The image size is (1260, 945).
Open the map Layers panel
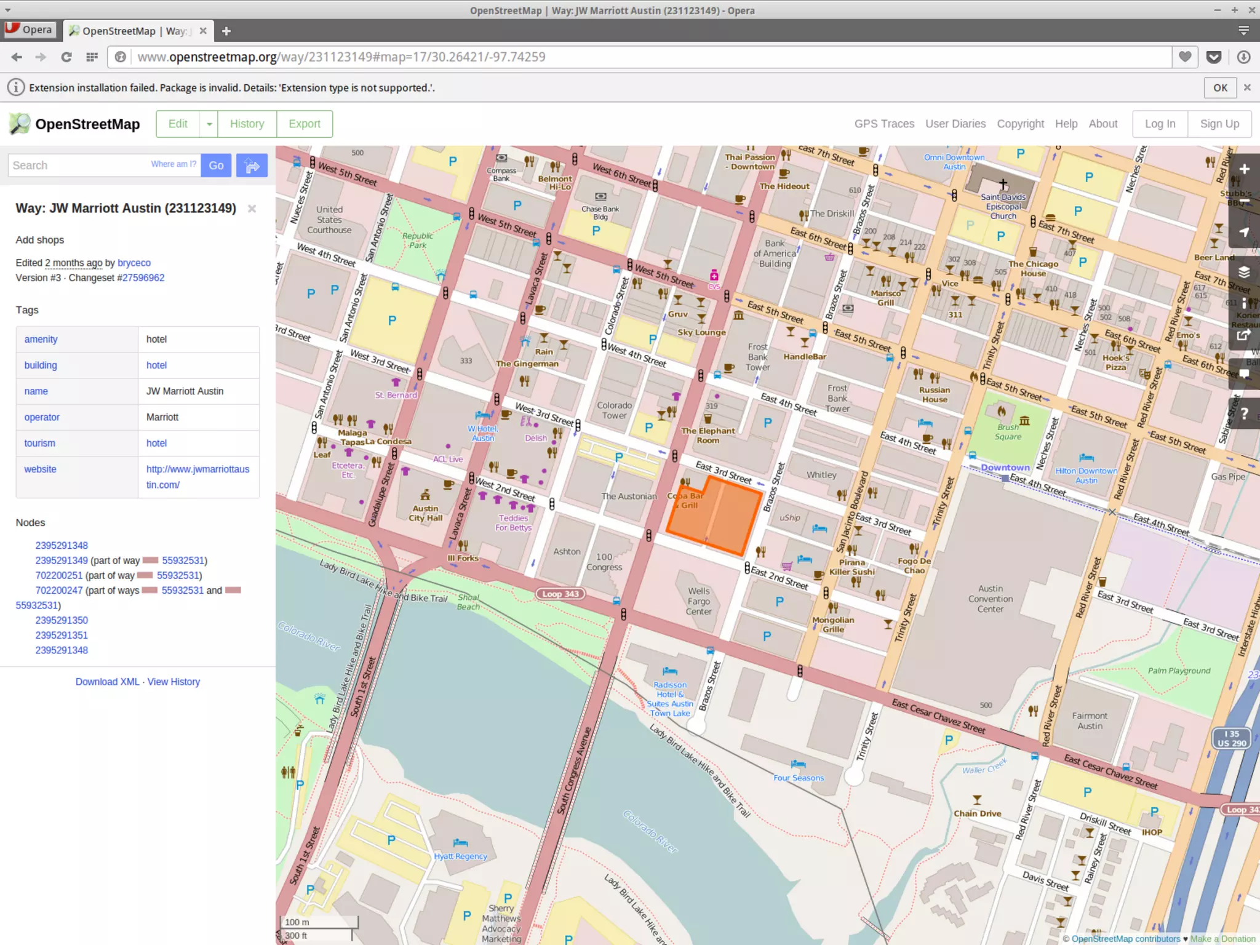(x=1243, y=272)
